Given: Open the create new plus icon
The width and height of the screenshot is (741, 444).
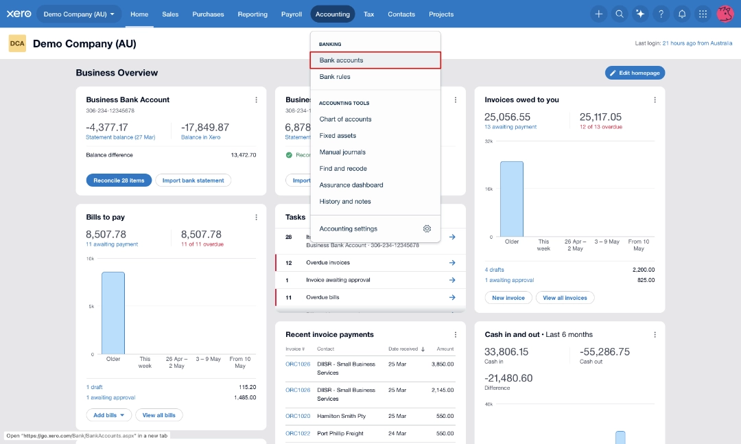Looking at the screenshot, I should [x=598, y=14].
